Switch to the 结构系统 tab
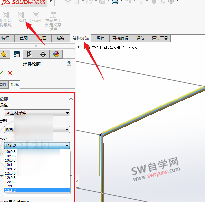This screenshot has height=202, width=205. pyautogui.click(x=81, y=38)
